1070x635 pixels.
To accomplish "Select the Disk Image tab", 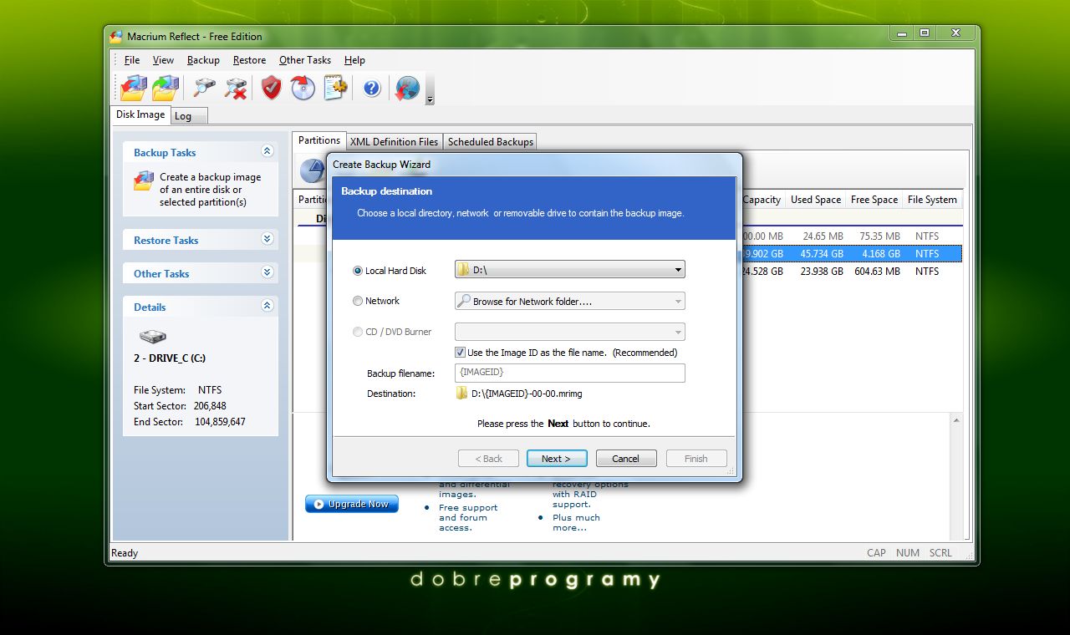I will pos(140,114).
